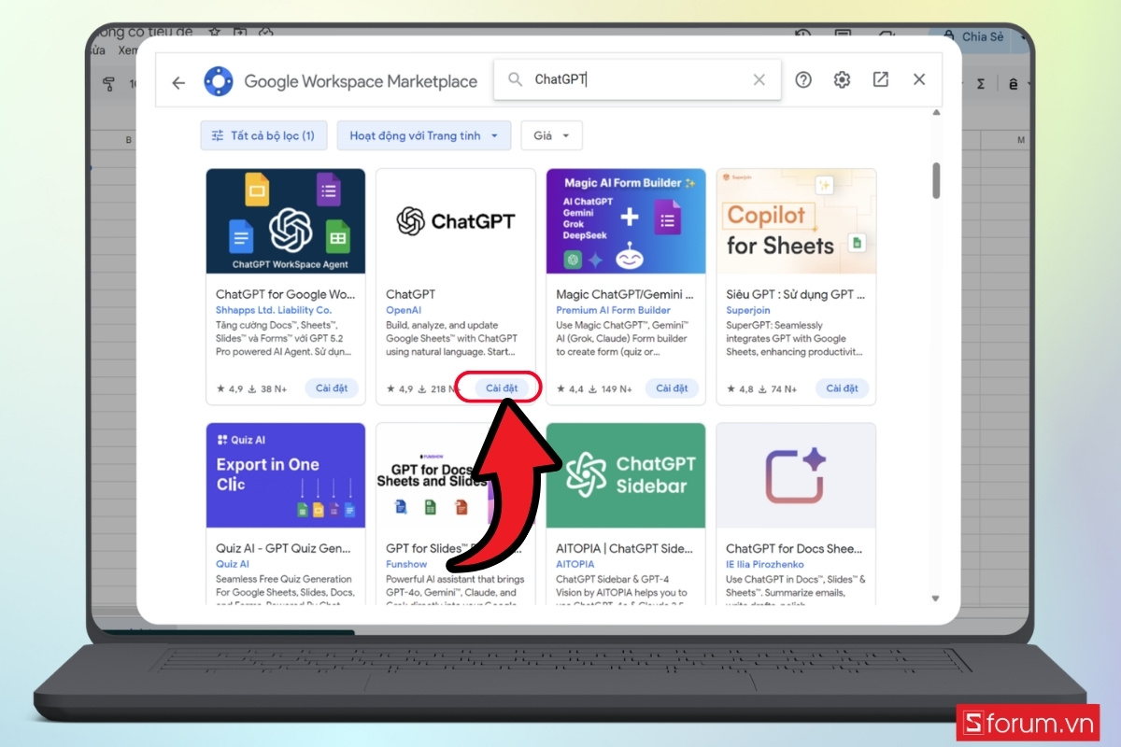Close the Marketplace dialog
The width and height of the screenshot is (1121, 747).
pos(919,80)
